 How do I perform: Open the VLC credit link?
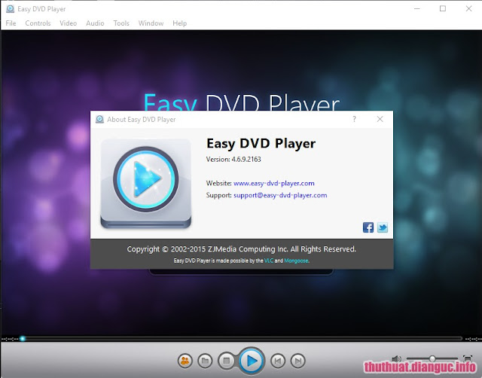point(269,261)
